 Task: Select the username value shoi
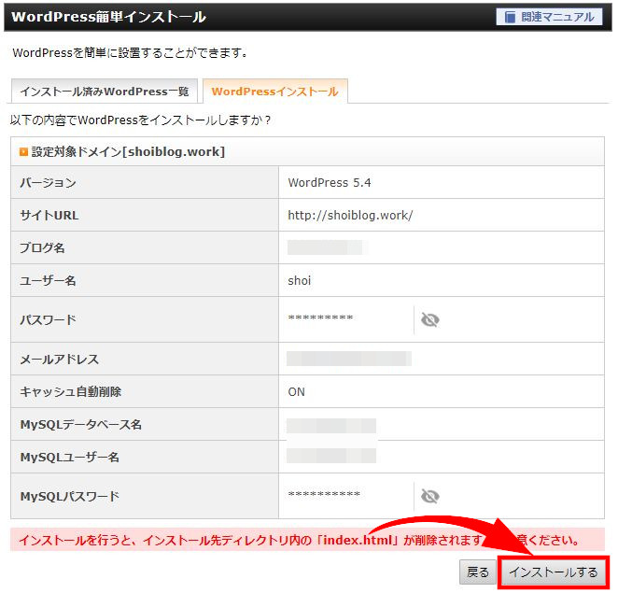pyautogui.click(x=300, y=281)
